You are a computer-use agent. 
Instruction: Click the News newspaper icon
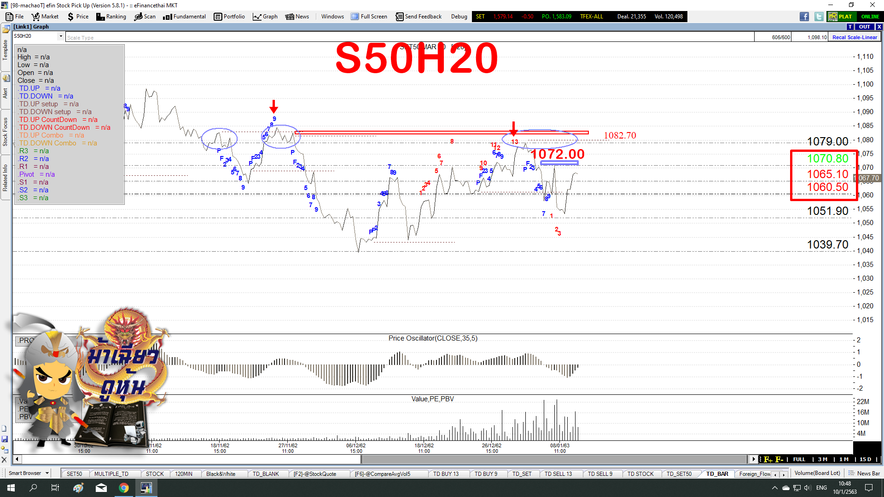pos(290,17)
